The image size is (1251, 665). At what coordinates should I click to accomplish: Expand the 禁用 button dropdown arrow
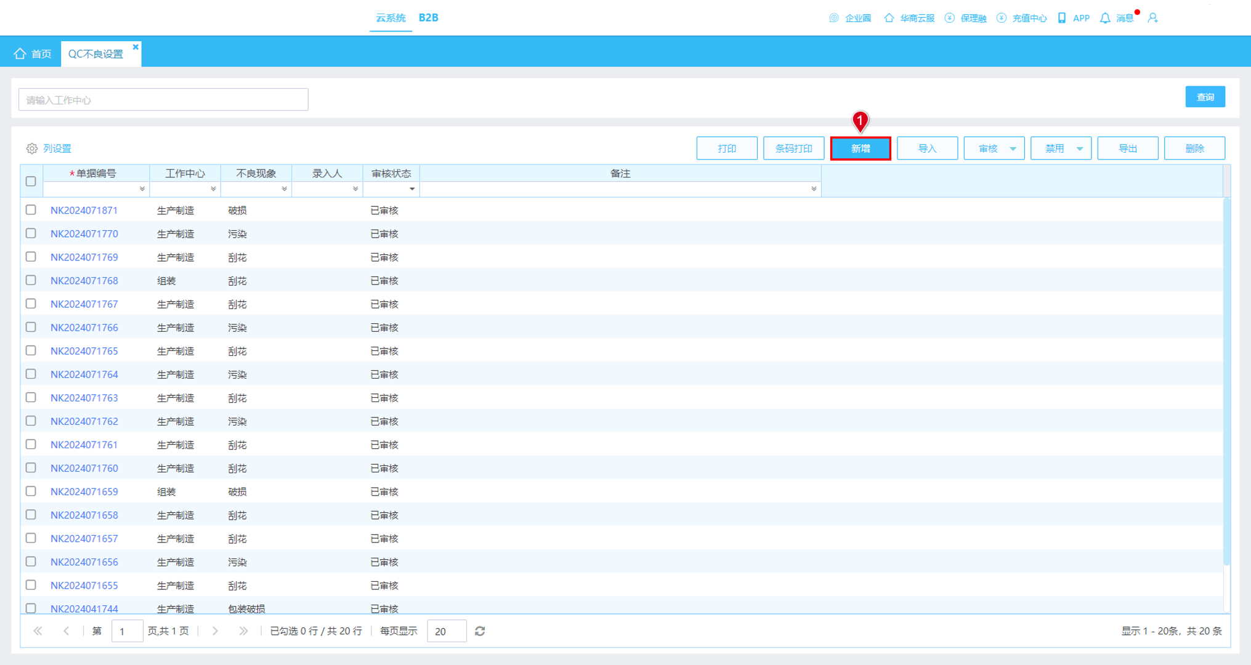(x=1080, y=149)
